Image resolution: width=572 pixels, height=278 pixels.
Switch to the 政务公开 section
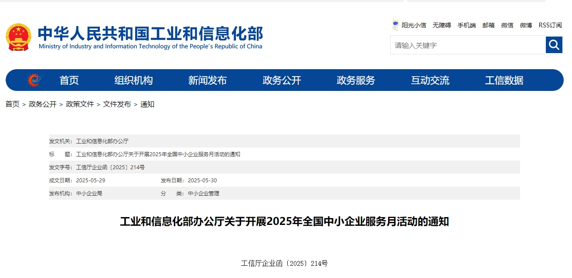[x=281, y=80]
